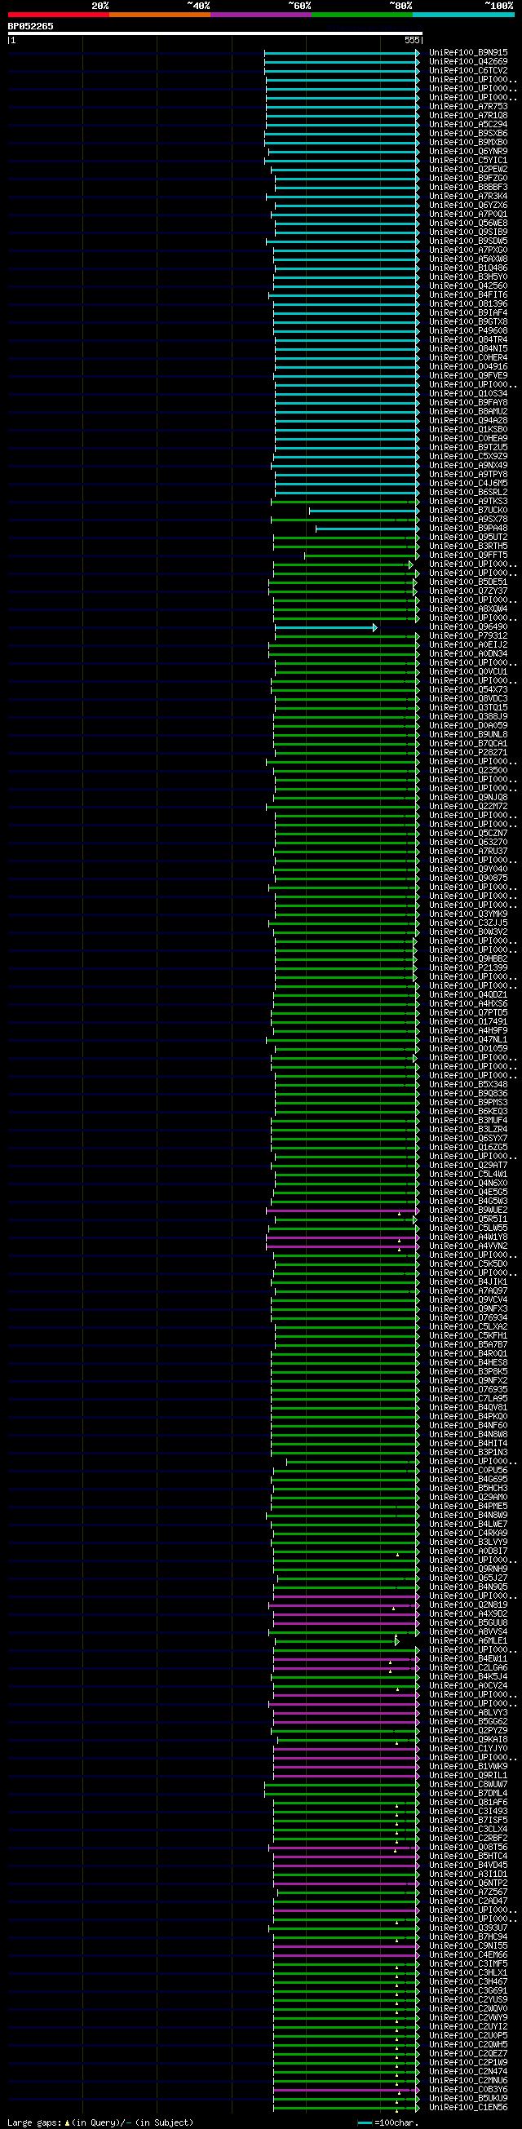Select the UniRef100_Q08T56 label
Image resolution: width=522 pixels, height=2129 pixels.
pyautogui.click(x=468, y=1847)
